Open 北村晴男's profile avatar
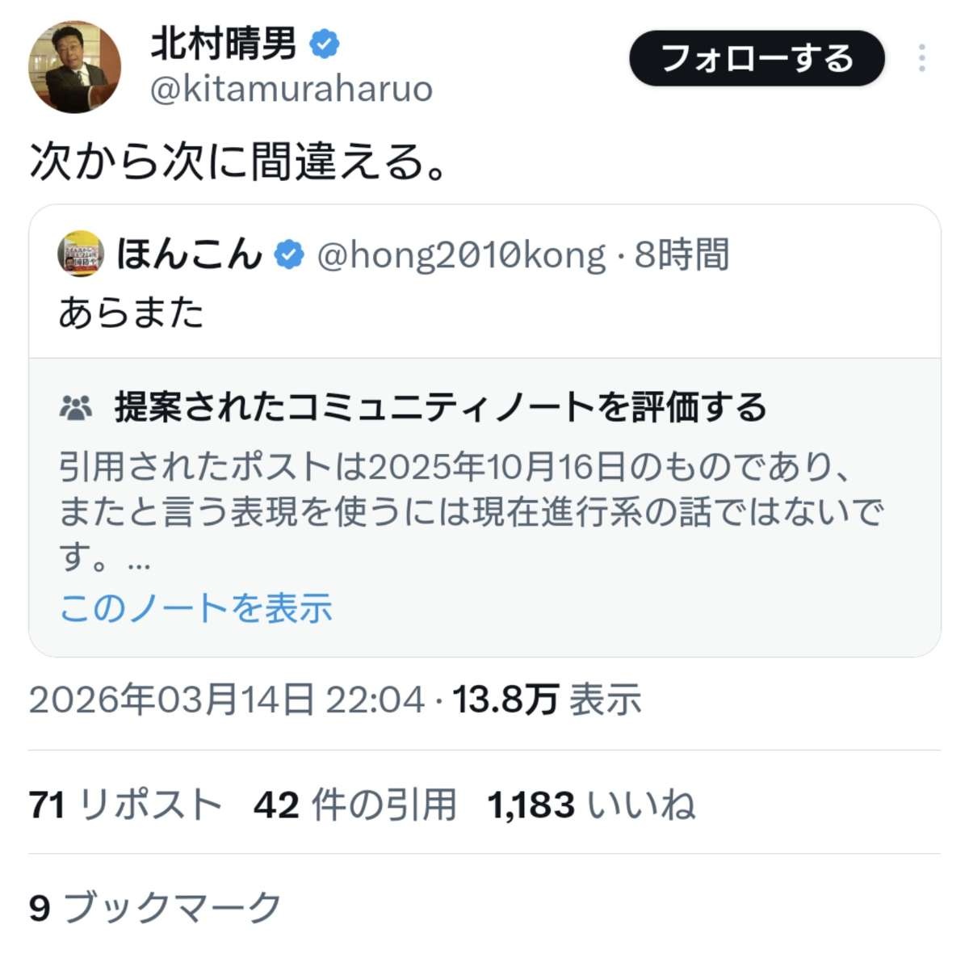The height and width of the screenshot is (975, 969). click(x=74, y=68)
